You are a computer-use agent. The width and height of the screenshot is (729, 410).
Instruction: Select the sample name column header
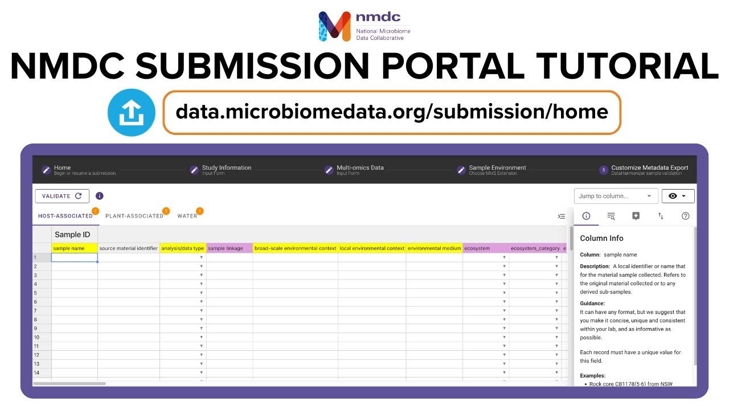75,248
